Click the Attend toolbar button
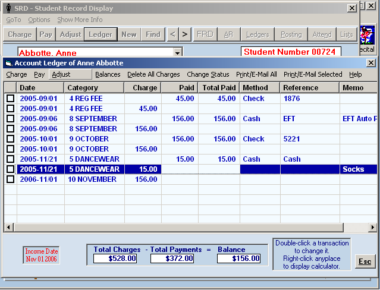The image size is (380, 290). [322, 34]
